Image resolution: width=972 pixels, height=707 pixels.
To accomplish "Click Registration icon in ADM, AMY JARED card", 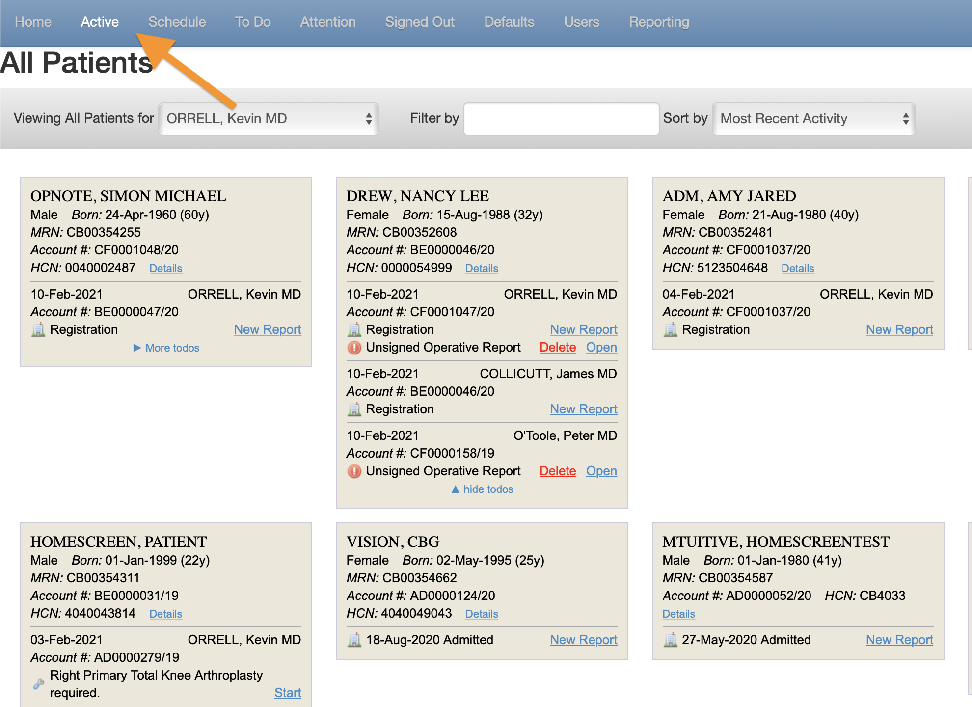I will (x=670, y=329).
